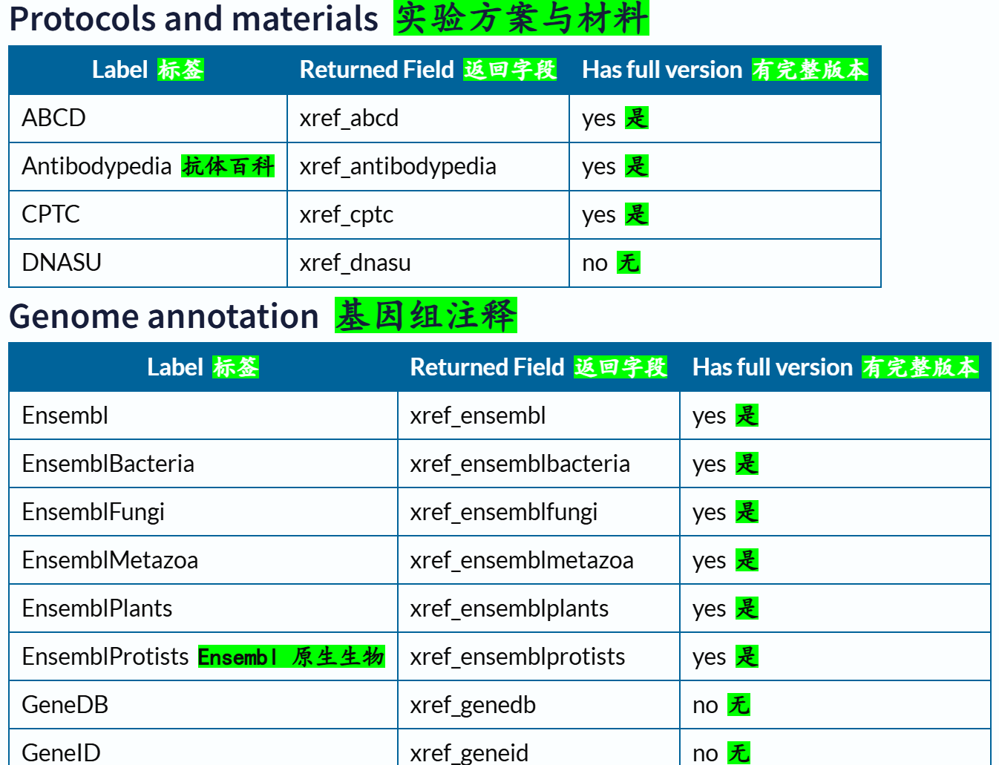Click 'yes' in the EnsemblPlants row

[710, 609]
